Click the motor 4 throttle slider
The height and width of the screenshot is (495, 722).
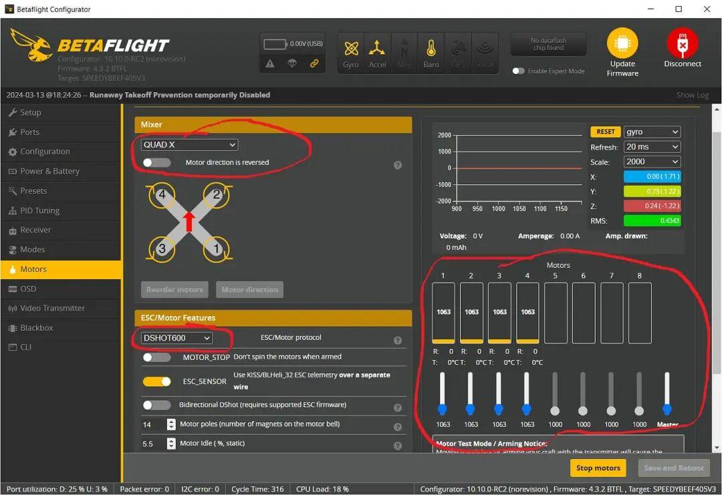(x=527, y=393)
